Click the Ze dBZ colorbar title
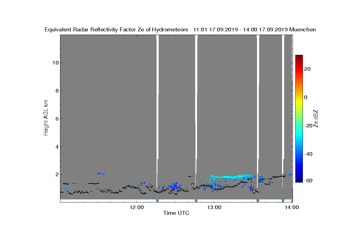 point(316,118)
